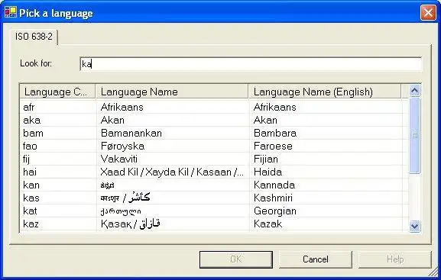Click the Help button
441x280 pixels.
[x=395, y=259]
